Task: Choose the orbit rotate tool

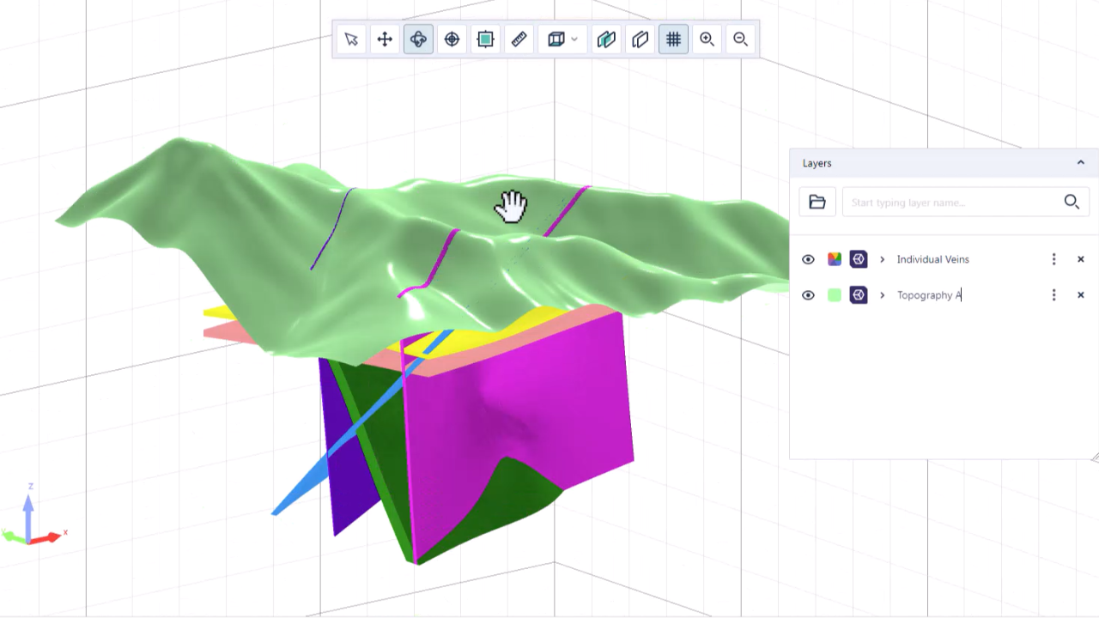Action: tap(418, 39)
